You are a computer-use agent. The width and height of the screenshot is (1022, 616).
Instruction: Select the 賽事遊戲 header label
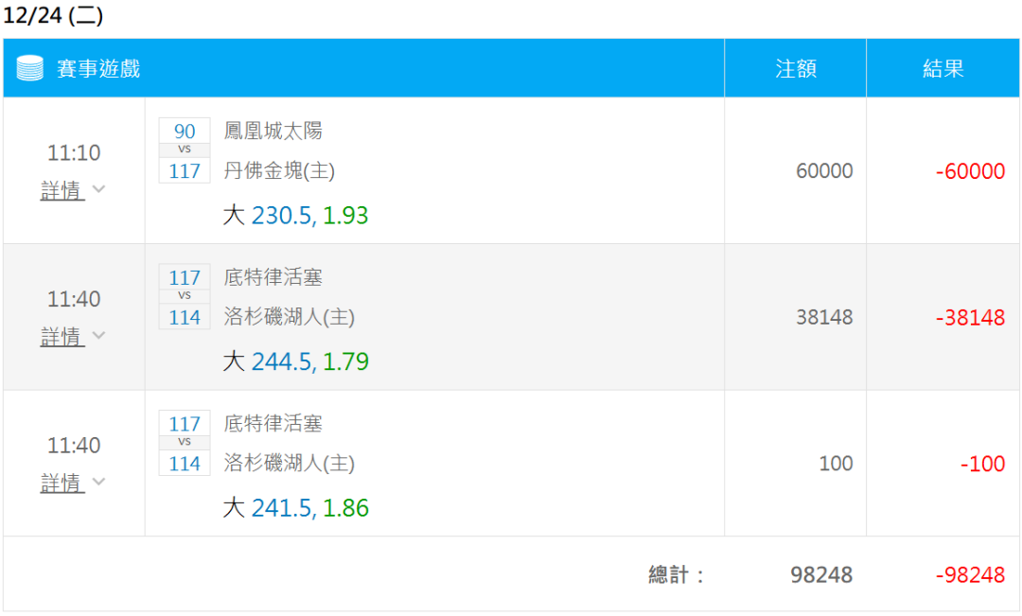(98, 68)
